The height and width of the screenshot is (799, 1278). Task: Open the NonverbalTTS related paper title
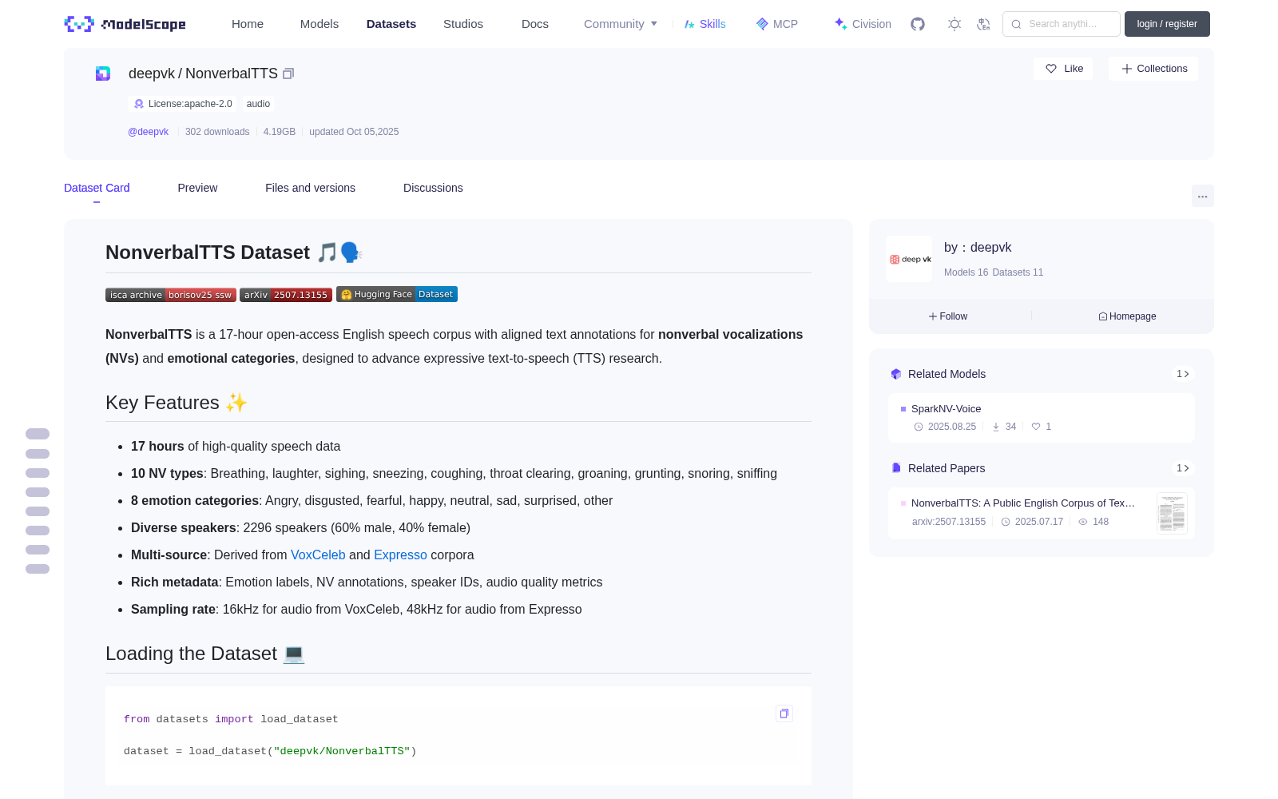(x=1023, y=503)
